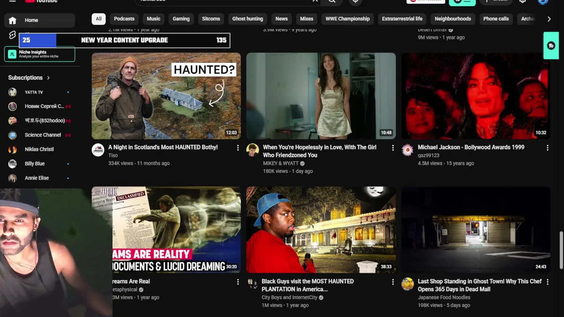Image resolution: width=564 pixels, height=317 pixels.
Task: Click the page vertical scrollbar thumb
Action: 561,250
